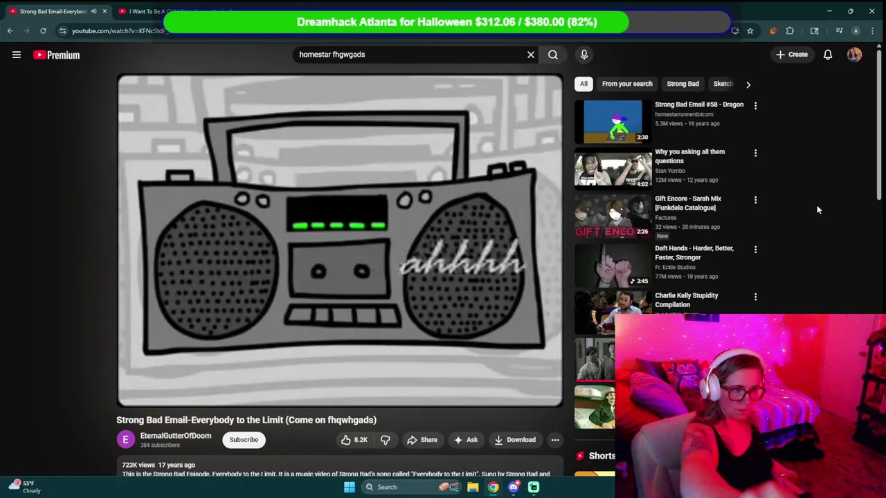The image size is (886, 498).
Task: Open the Ask AI button
Action: click(x=465, y=440)
